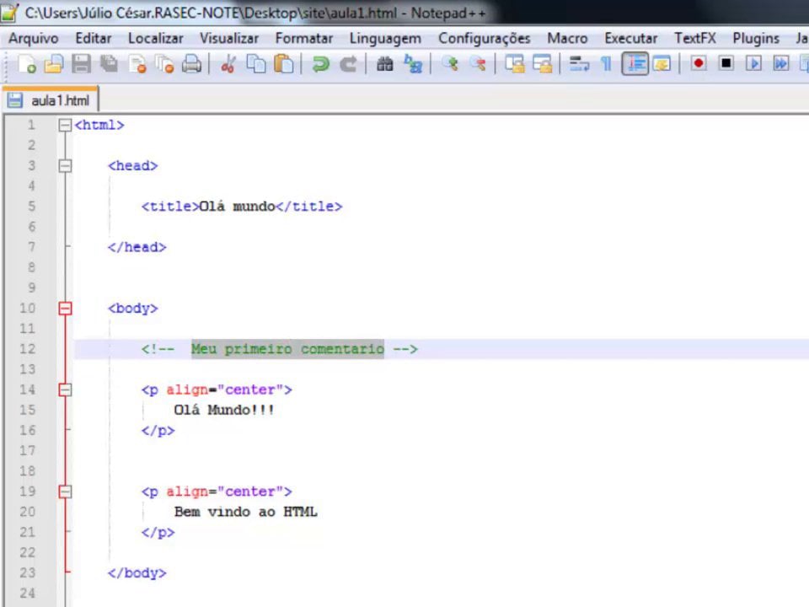This screenshot has width=809, height=607.
Task: Select the aula1.html document tab
Action: (51, 100)
